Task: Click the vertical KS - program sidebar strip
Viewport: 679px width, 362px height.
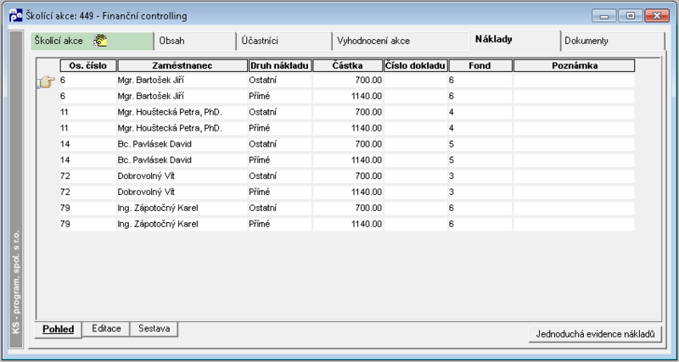Action: [16, 189]
